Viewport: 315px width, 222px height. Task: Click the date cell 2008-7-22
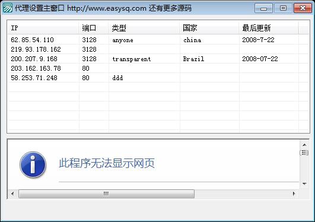click(x=258, y=40)
